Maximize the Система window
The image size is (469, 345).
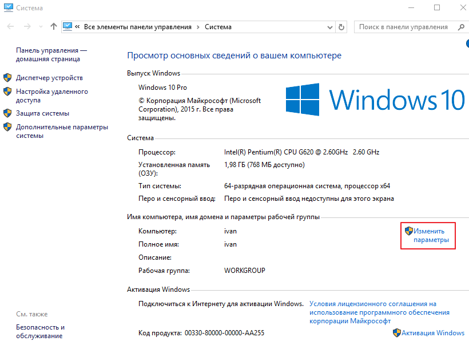[x=437, y=8]
